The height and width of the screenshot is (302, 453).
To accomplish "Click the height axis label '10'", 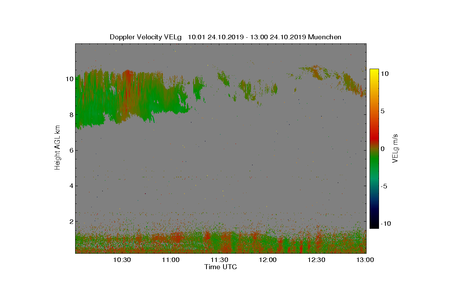I will [x=69, y=79].
